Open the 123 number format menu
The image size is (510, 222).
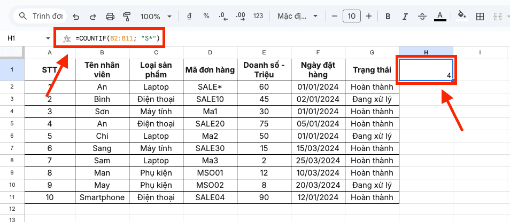click(x=258, y=16)
